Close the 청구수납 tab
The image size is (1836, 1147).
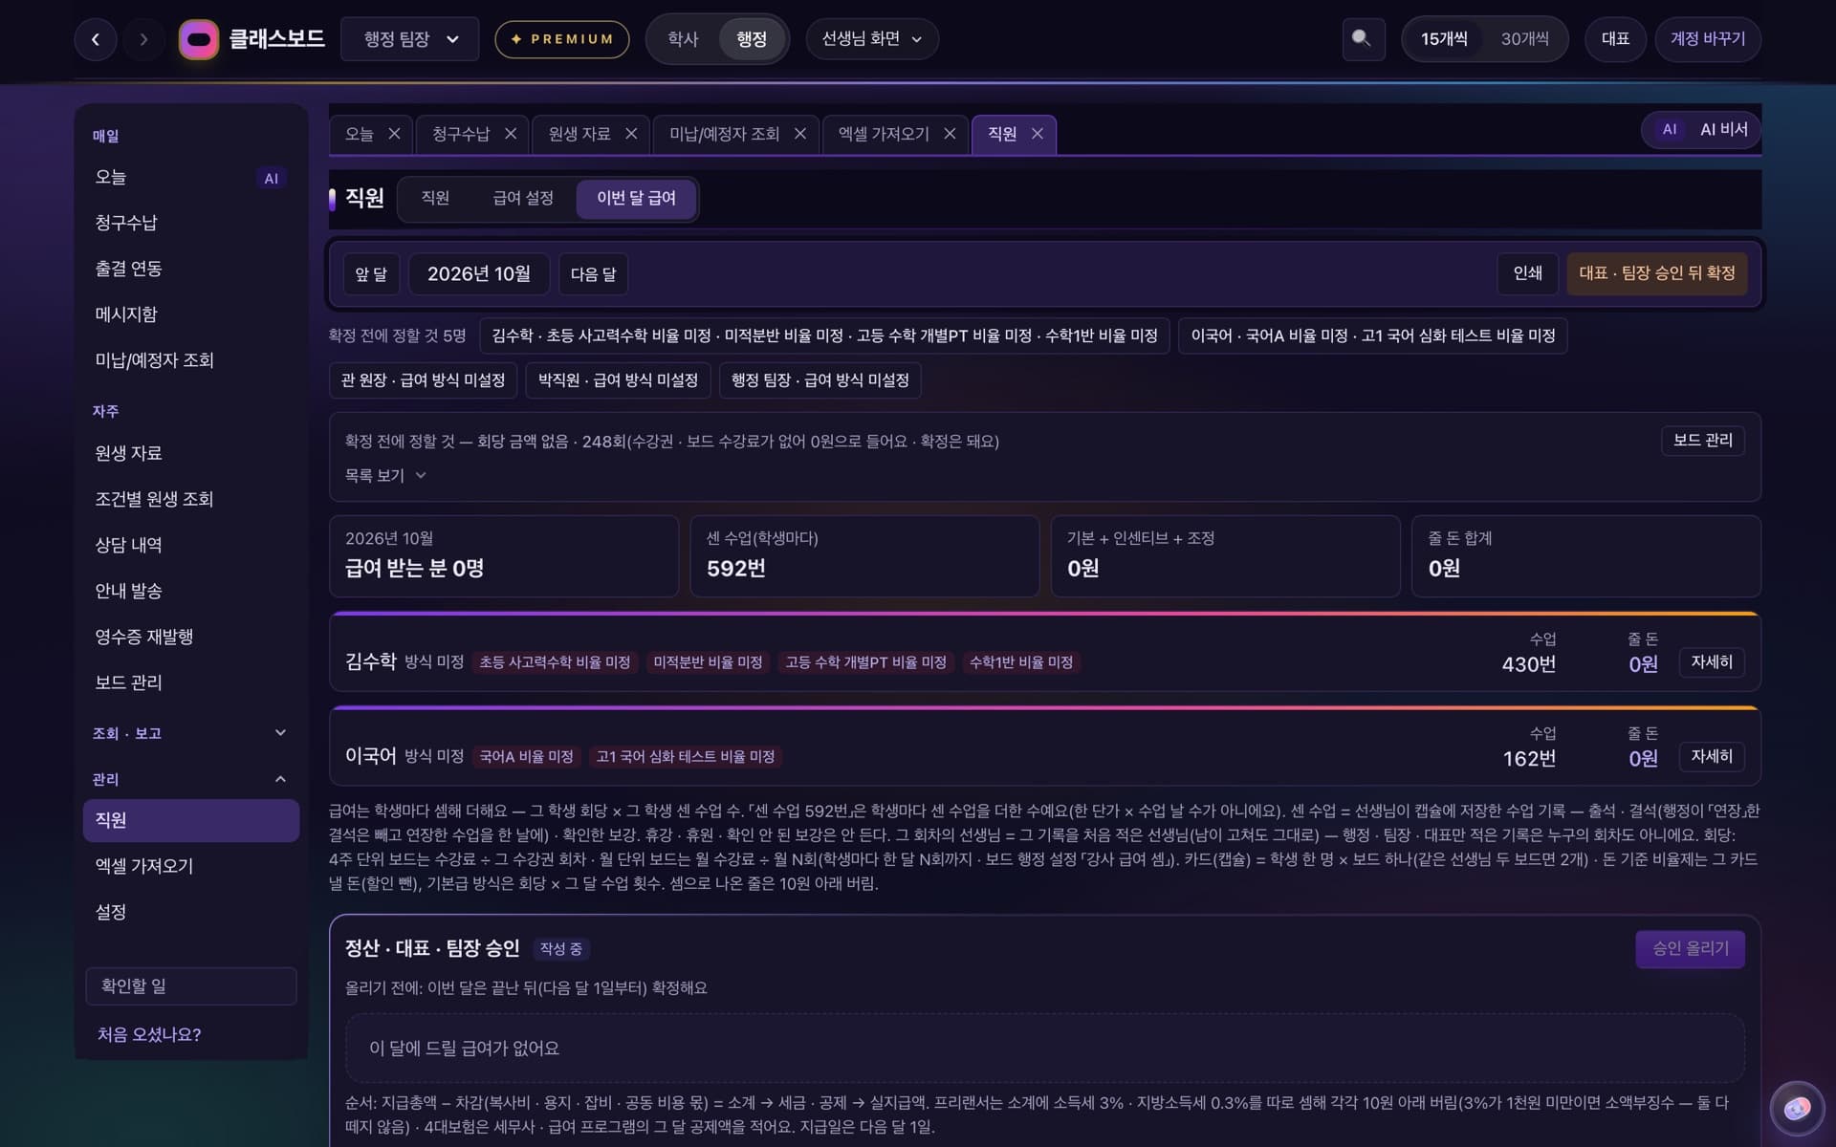511,134
